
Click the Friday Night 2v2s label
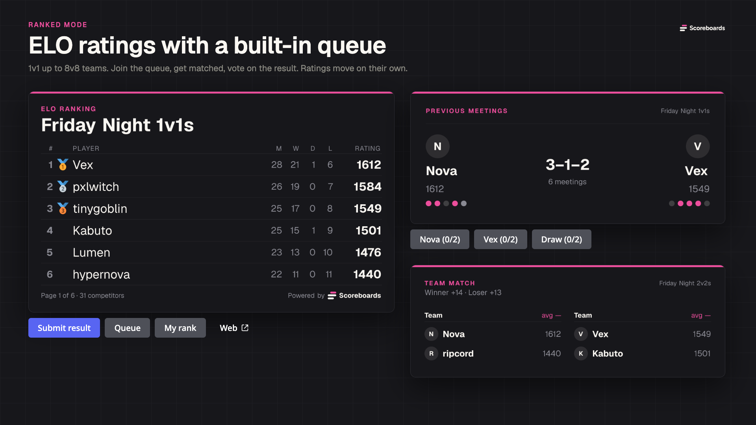point(685,283)
